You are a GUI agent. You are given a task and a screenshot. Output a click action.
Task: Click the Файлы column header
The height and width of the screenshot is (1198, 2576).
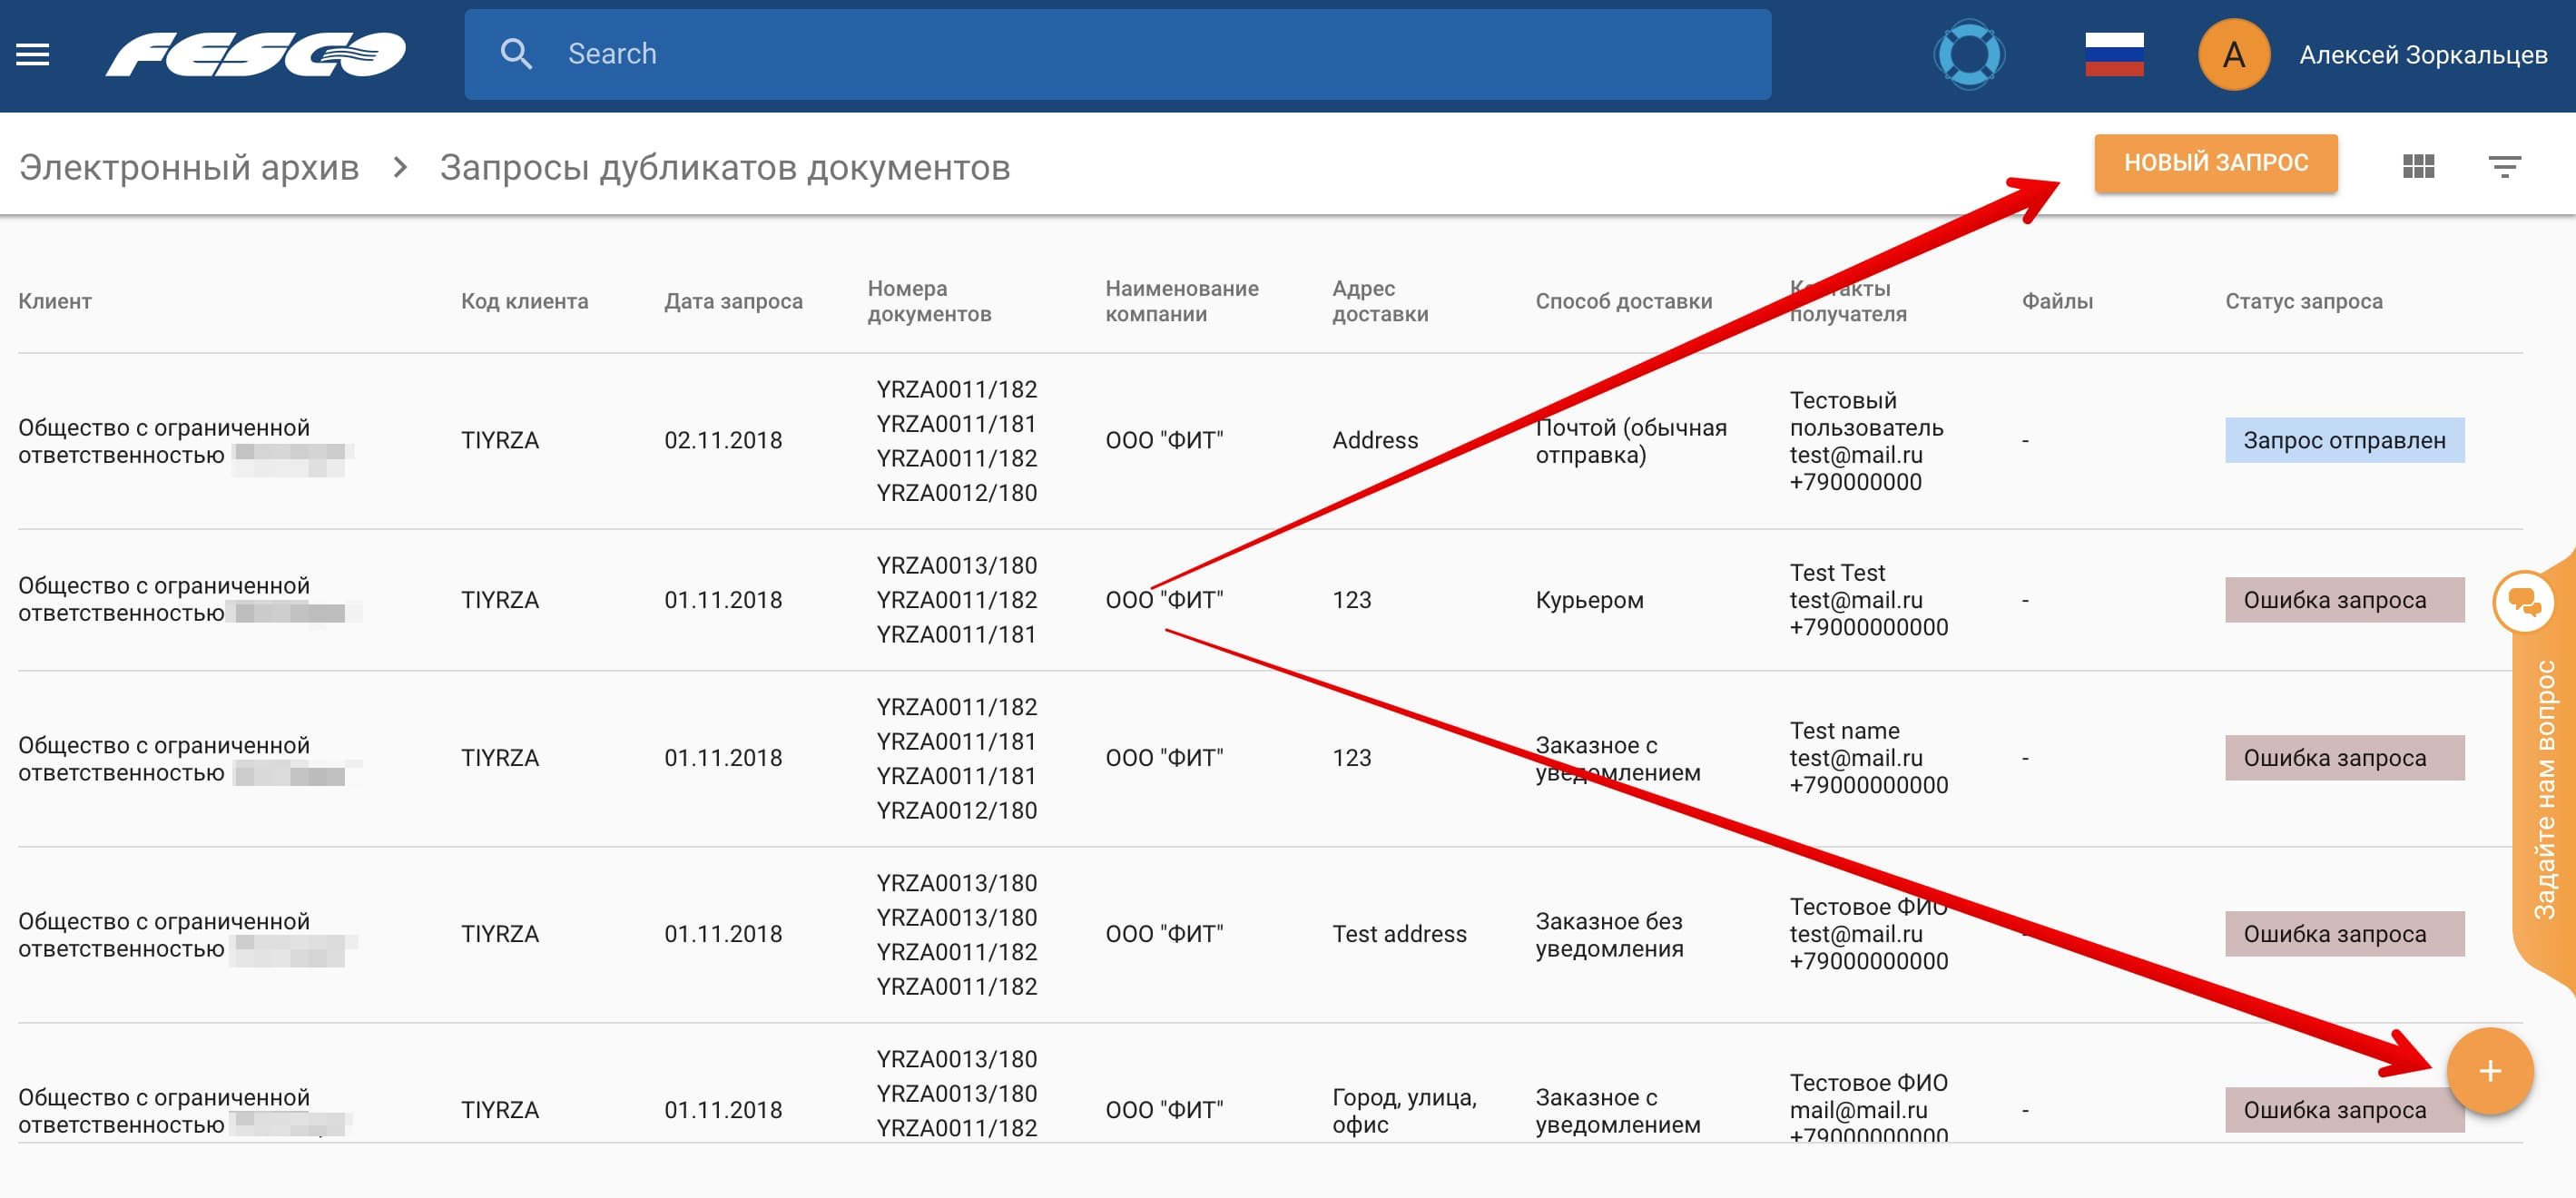(x=2057, y=301)
